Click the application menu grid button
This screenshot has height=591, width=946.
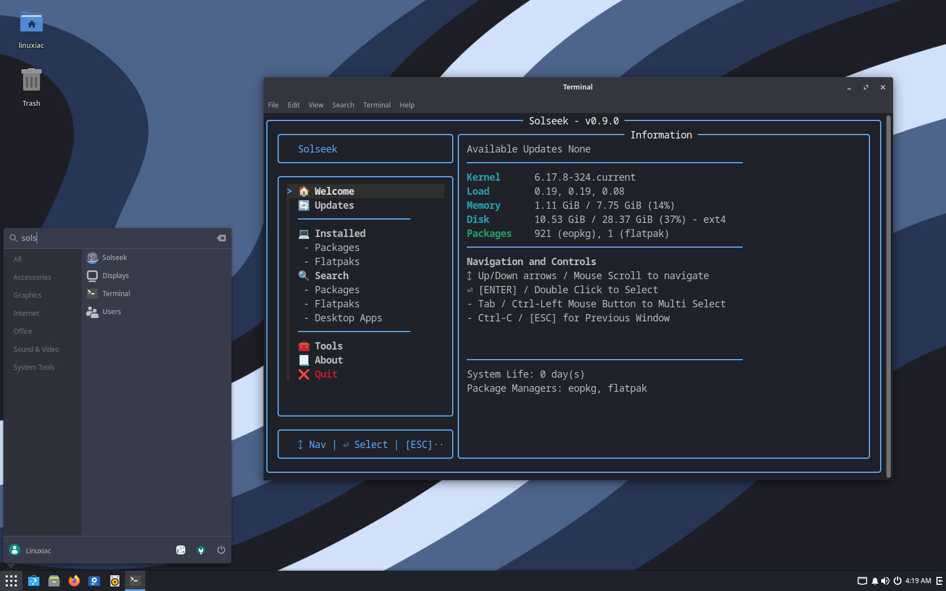click(x=11, y=581)
